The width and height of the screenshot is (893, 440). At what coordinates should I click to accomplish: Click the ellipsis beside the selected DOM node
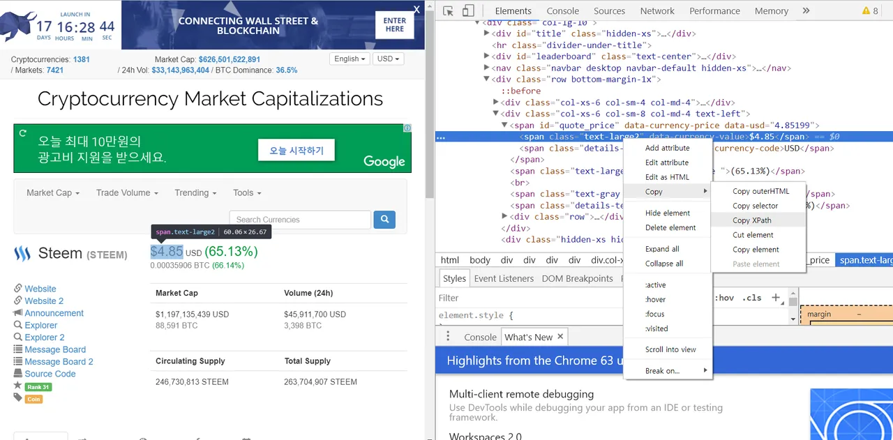click(x=440, y=137)
